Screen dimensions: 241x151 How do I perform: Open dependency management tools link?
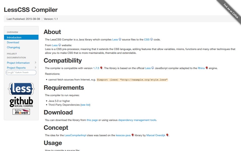137,120
